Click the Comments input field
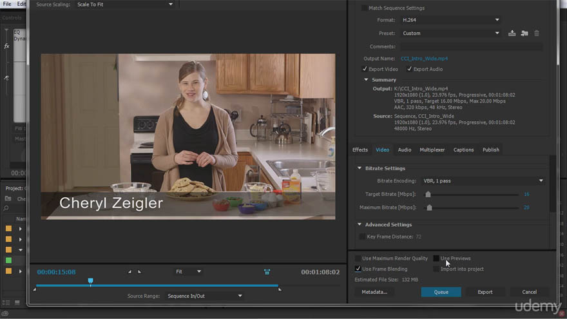567x319 pixels. point(471,46)
